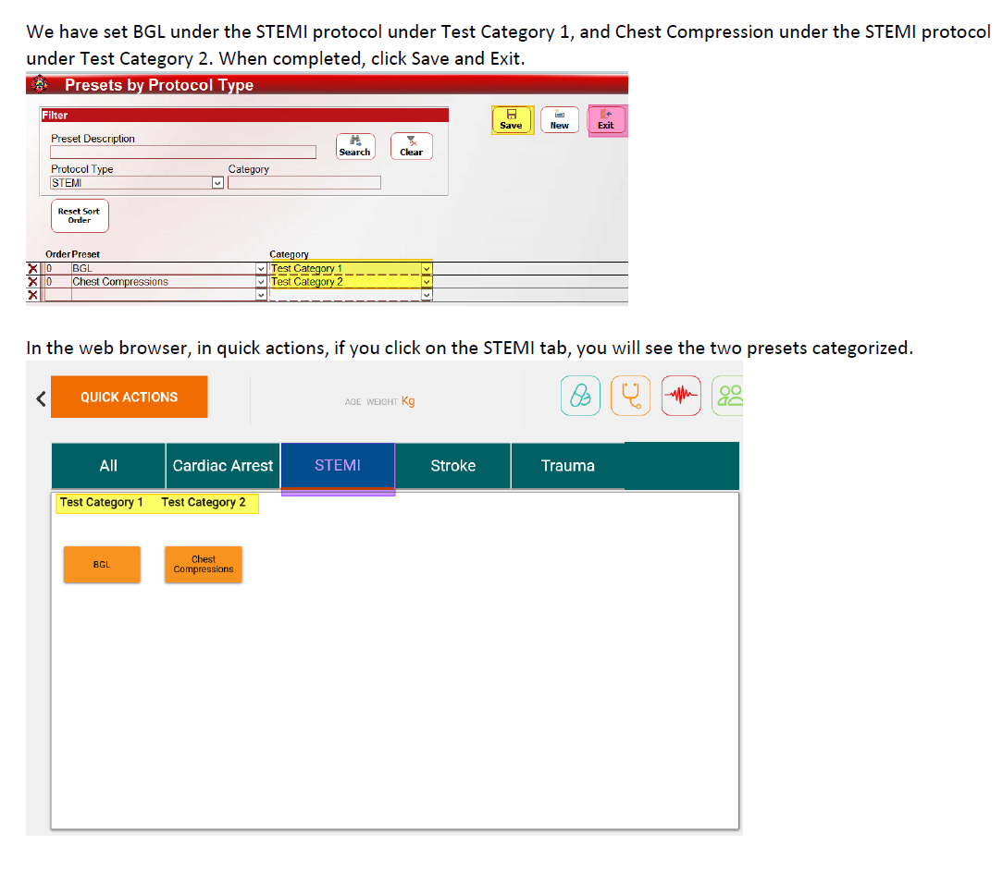
Task: Open empty row category dropdown arrow
Action: (x=427, y=295)
